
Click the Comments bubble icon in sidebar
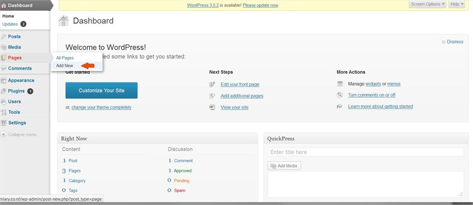(4, 68)
